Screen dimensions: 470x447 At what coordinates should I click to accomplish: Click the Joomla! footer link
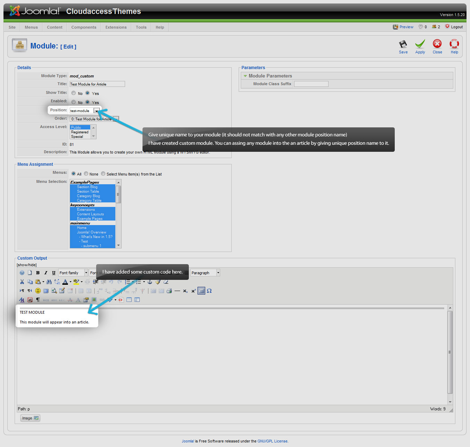point(188,441)
